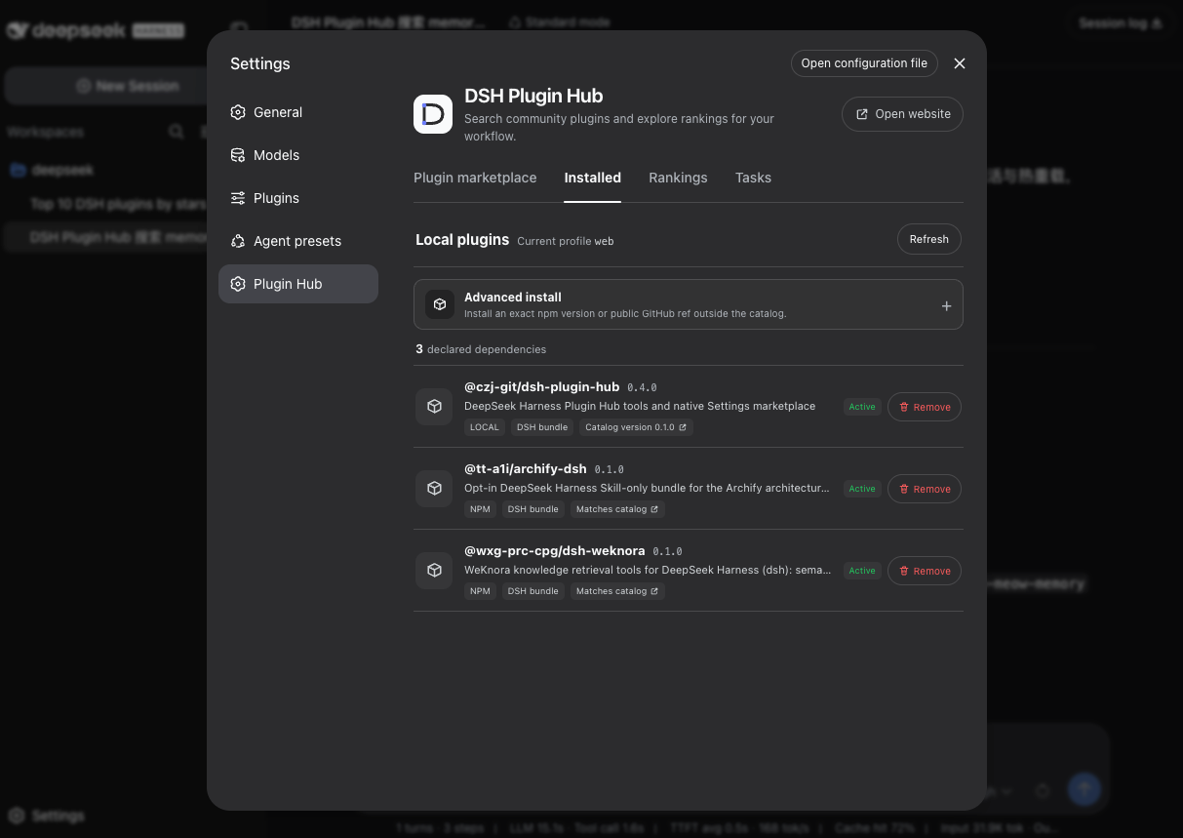
Task: Click NPM tag on dsh-weknora
Action: 480,591
